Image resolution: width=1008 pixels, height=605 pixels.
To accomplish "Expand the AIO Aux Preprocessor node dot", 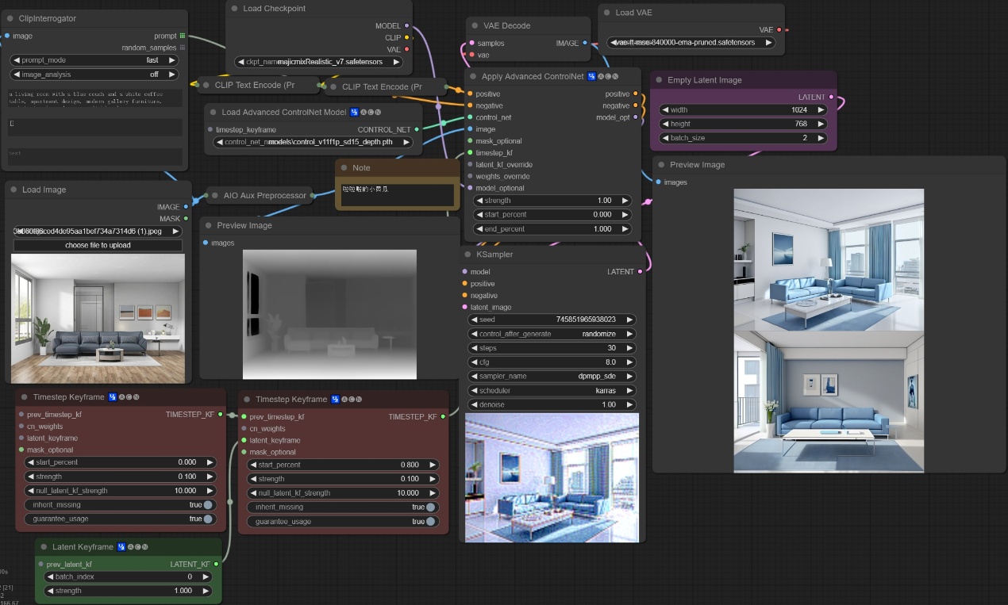I will (215, 195).
